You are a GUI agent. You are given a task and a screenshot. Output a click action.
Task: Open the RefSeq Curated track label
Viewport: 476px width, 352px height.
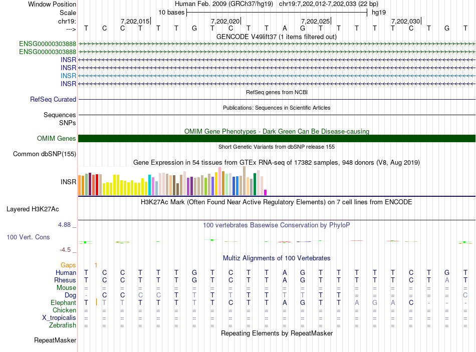[x=53, y=100]
